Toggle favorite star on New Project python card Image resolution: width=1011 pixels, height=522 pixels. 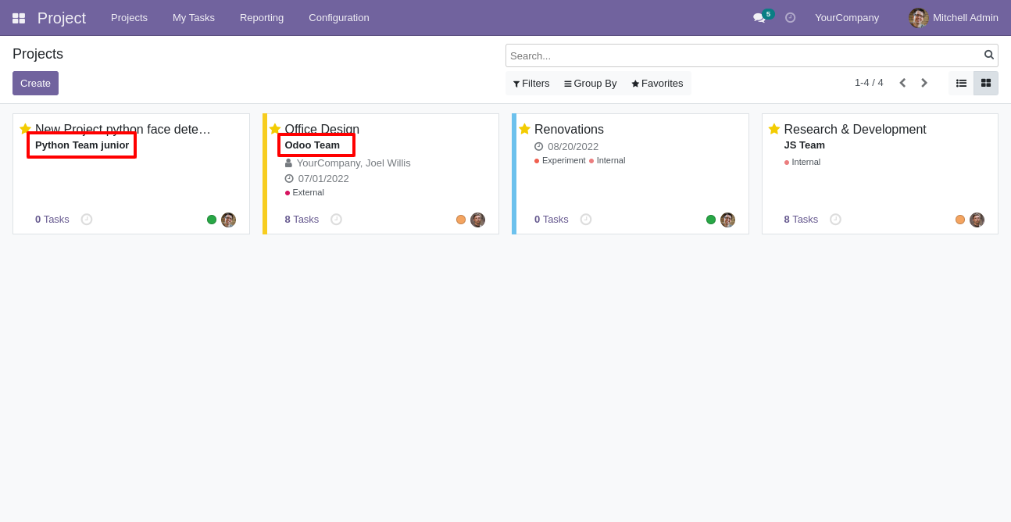pyautogui.click(x=25, y=129)
